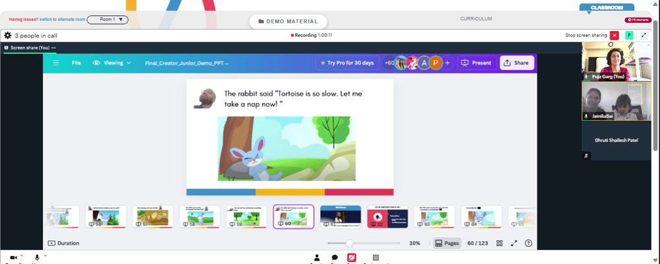Screen dimensions: 660x264
Task: Click the Canva fullscreen arrows icon
Action: tap(514, 244)
